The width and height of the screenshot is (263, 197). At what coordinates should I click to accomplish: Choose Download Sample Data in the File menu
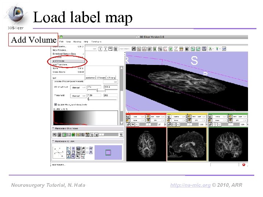click(68, 54)
